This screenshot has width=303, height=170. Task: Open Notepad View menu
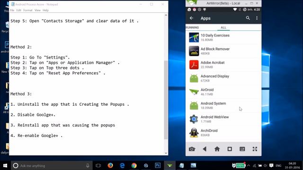pyautogui.click(x=37, y=10)
